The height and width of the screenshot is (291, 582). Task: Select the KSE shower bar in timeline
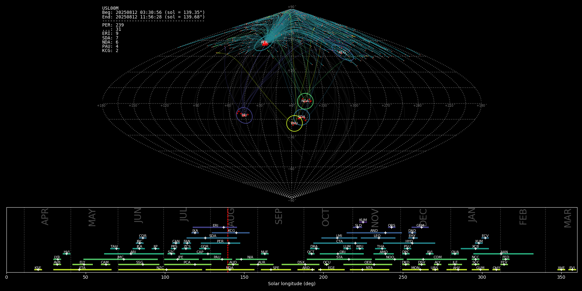[x=38, y=270]
